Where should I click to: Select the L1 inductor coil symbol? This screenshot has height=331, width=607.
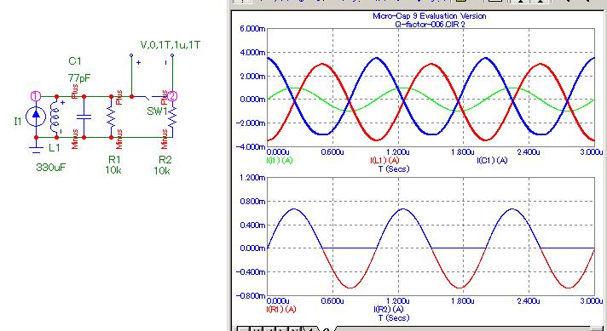click(x=55, y=117)
